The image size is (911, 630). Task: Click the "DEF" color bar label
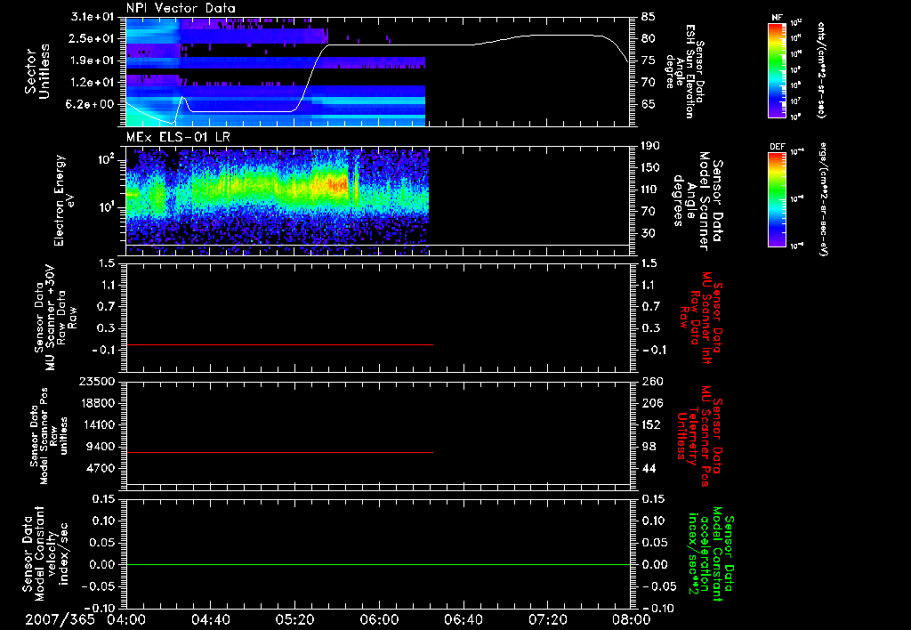(777, 147)
